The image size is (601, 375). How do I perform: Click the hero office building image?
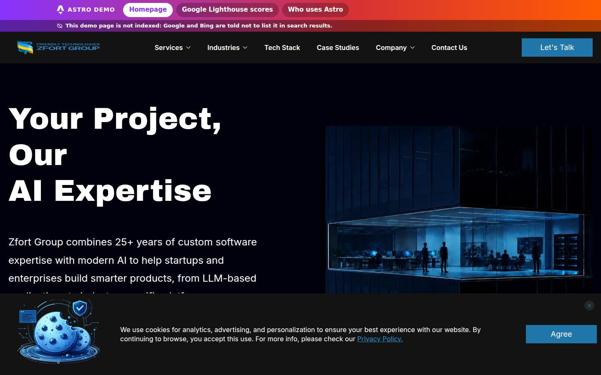[459, 210]
